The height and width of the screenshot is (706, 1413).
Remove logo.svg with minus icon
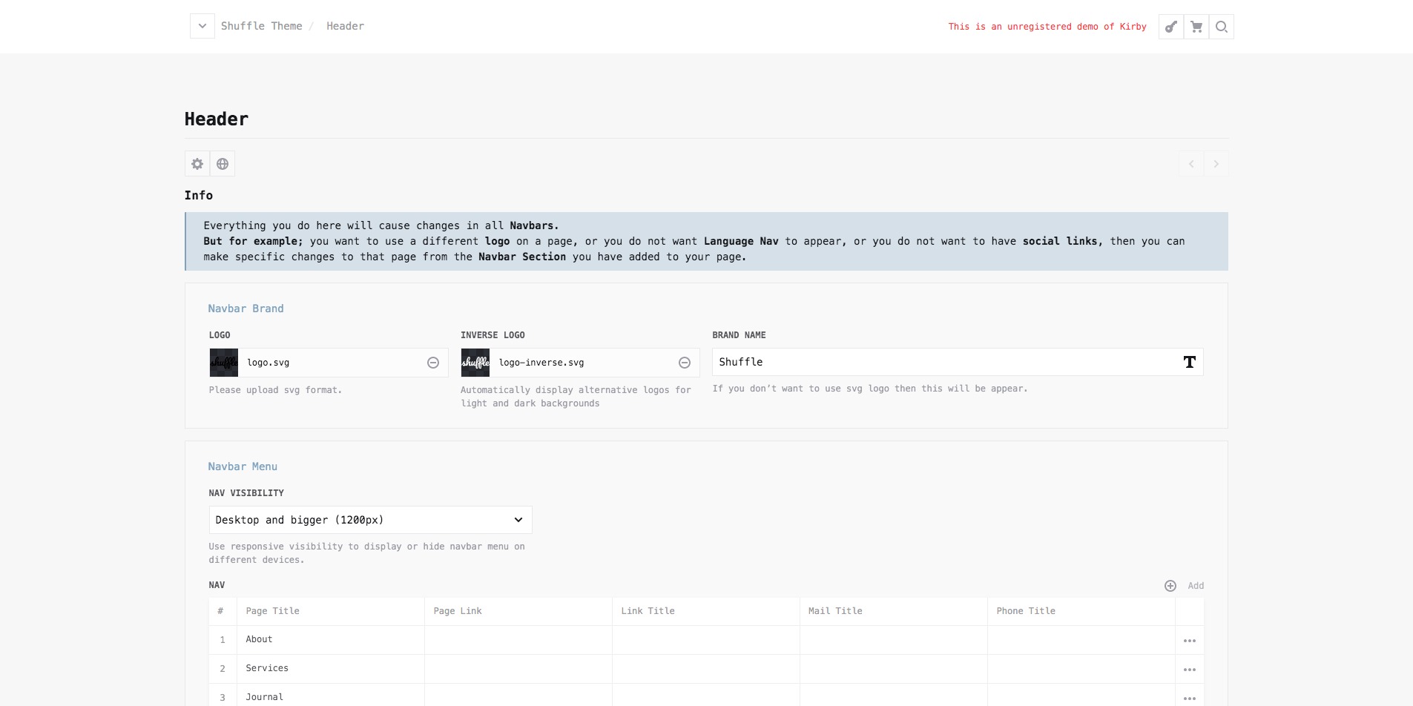433,363
